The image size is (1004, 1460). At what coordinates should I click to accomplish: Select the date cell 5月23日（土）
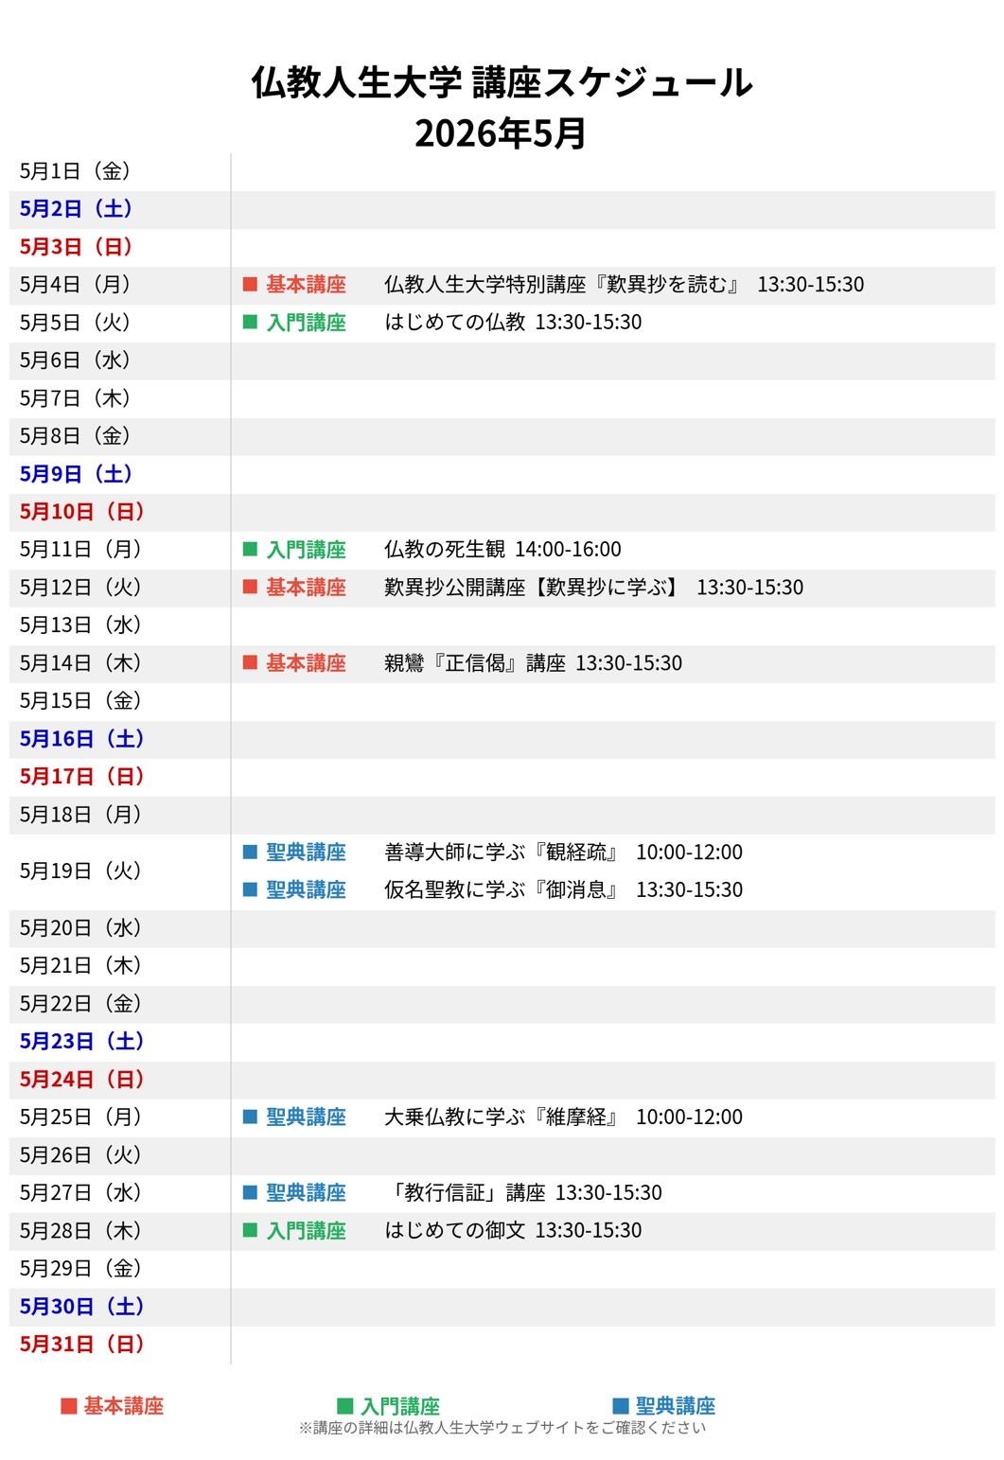[x=81, y=1042]
